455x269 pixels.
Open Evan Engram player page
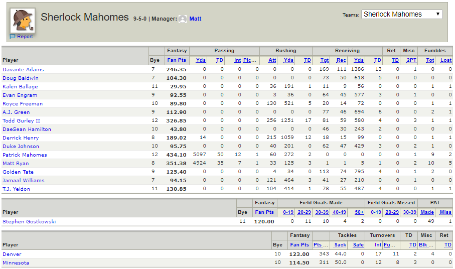point(20,95)
